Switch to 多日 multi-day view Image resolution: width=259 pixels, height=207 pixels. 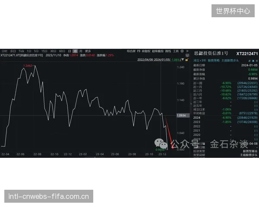(13, 51)
